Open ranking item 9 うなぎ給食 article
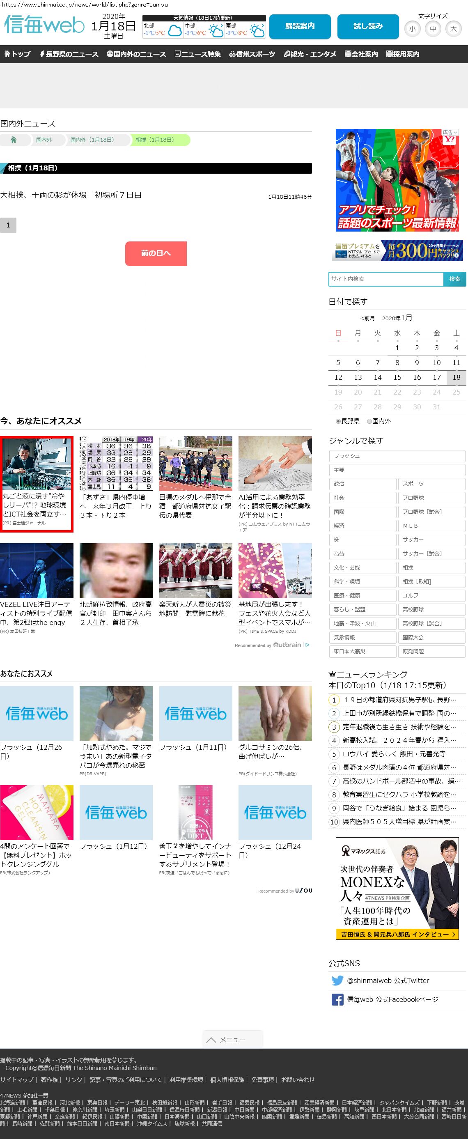 pos(399,808)
